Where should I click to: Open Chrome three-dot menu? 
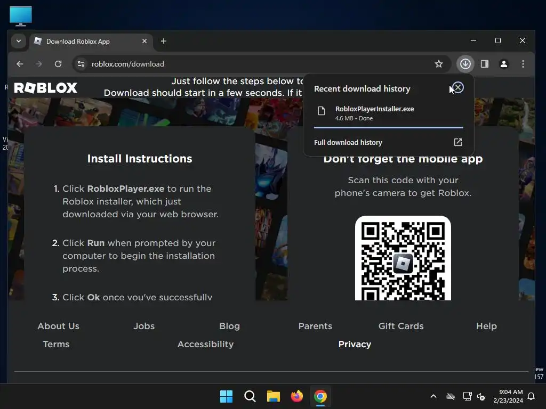[x=523, y=64]
